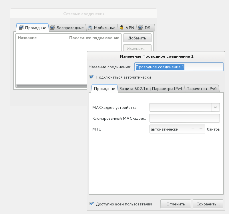
Task: Click the horizontal scrollbar in connections list
Action: [52, 85]
